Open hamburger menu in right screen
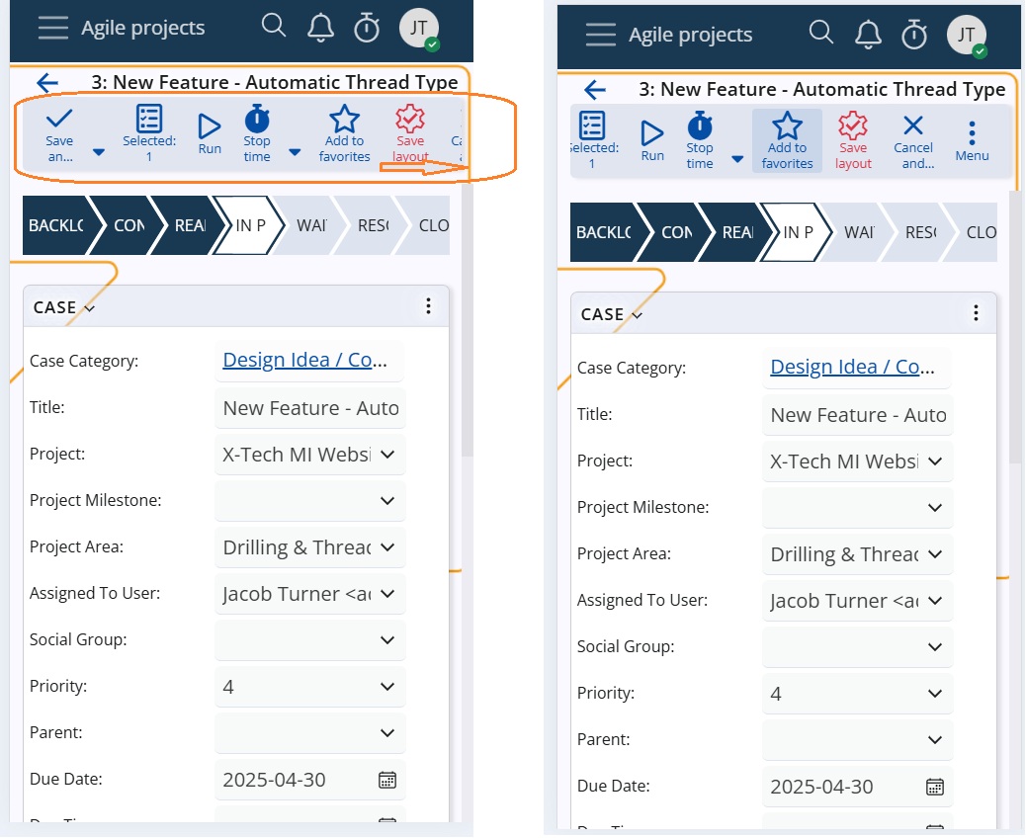Image resolution: width=1026 pixels, height=838 pixels. [601, 35]
